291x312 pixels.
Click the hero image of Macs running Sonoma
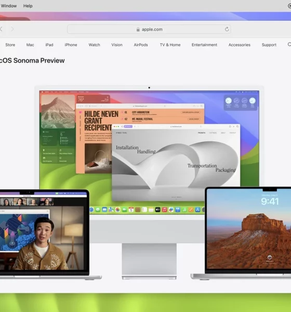pyautogui.click(x=145, y=183)
